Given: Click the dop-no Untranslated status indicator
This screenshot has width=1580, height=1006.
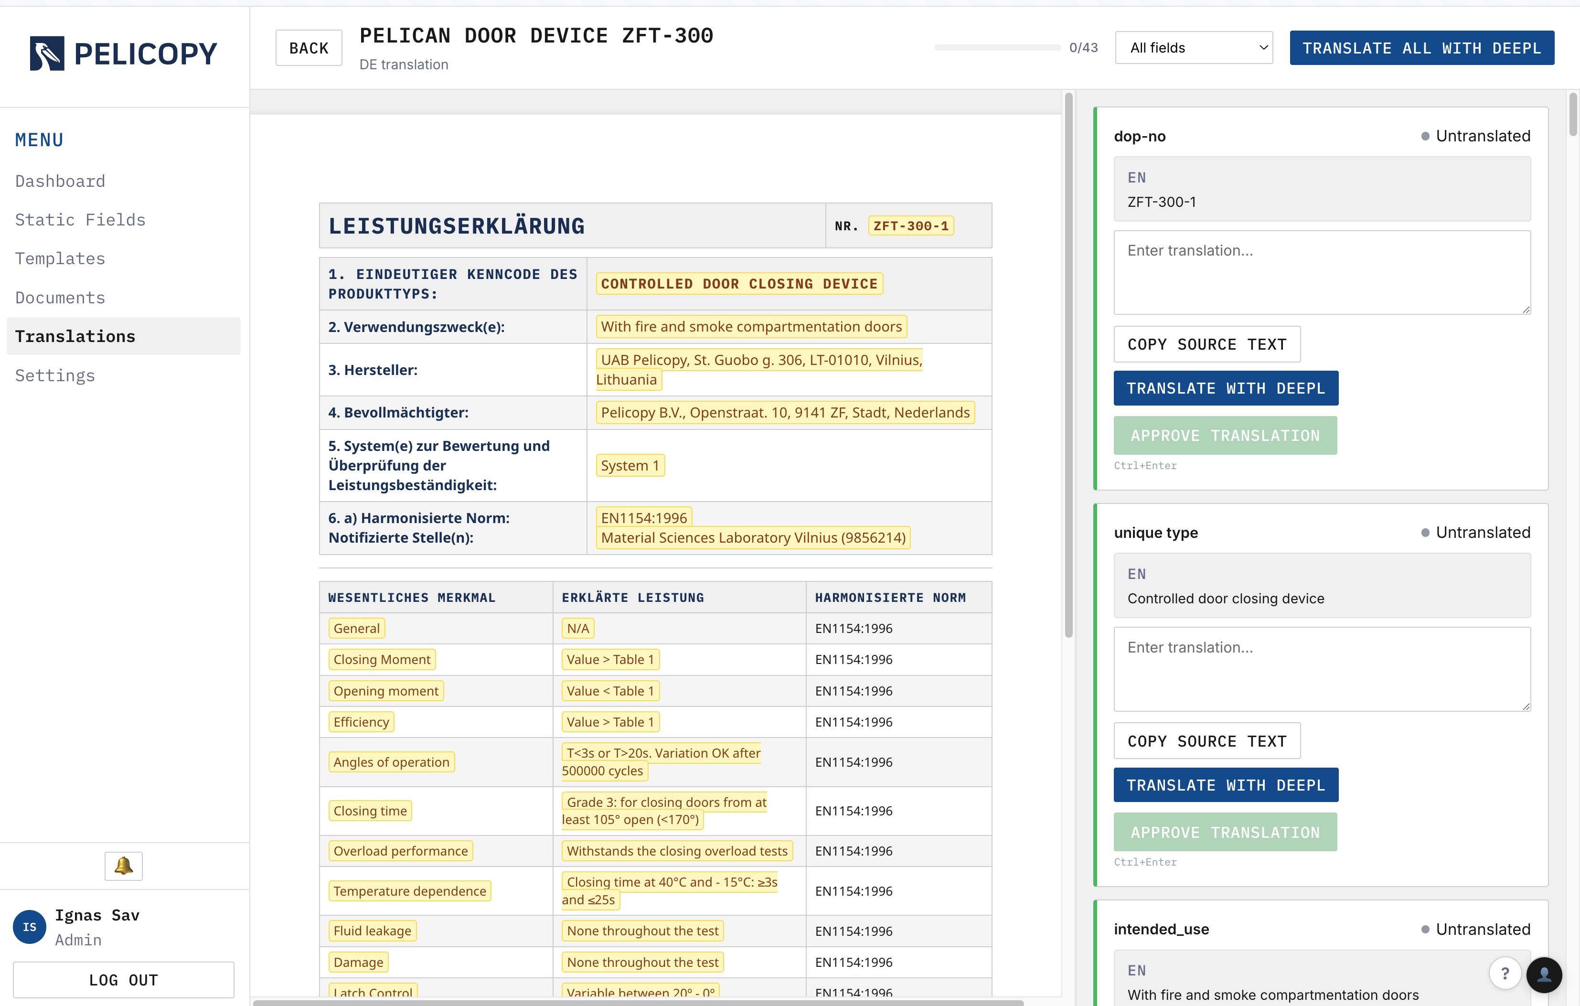Looking at the screenshot, I should point(1476,136).
